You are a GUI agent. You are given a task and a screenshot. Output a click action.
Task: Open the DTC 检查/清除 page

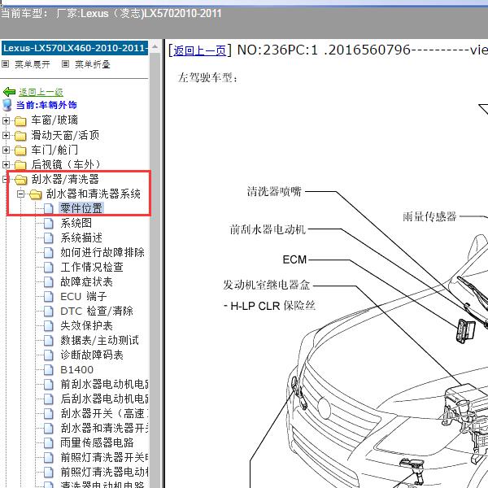coord(97,311)
